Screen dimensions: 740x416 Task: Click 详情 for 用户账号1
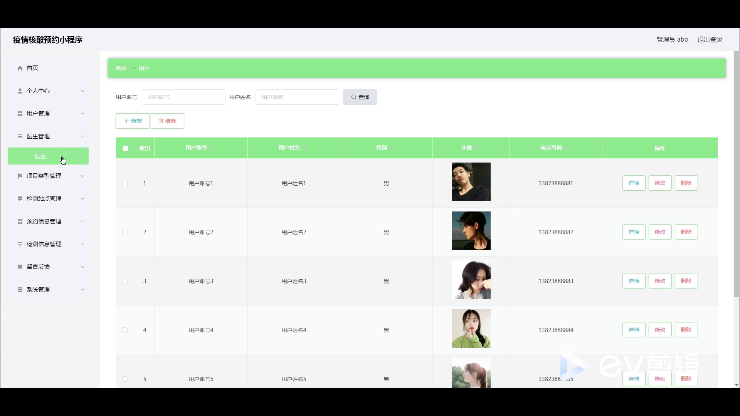[634, 183]
